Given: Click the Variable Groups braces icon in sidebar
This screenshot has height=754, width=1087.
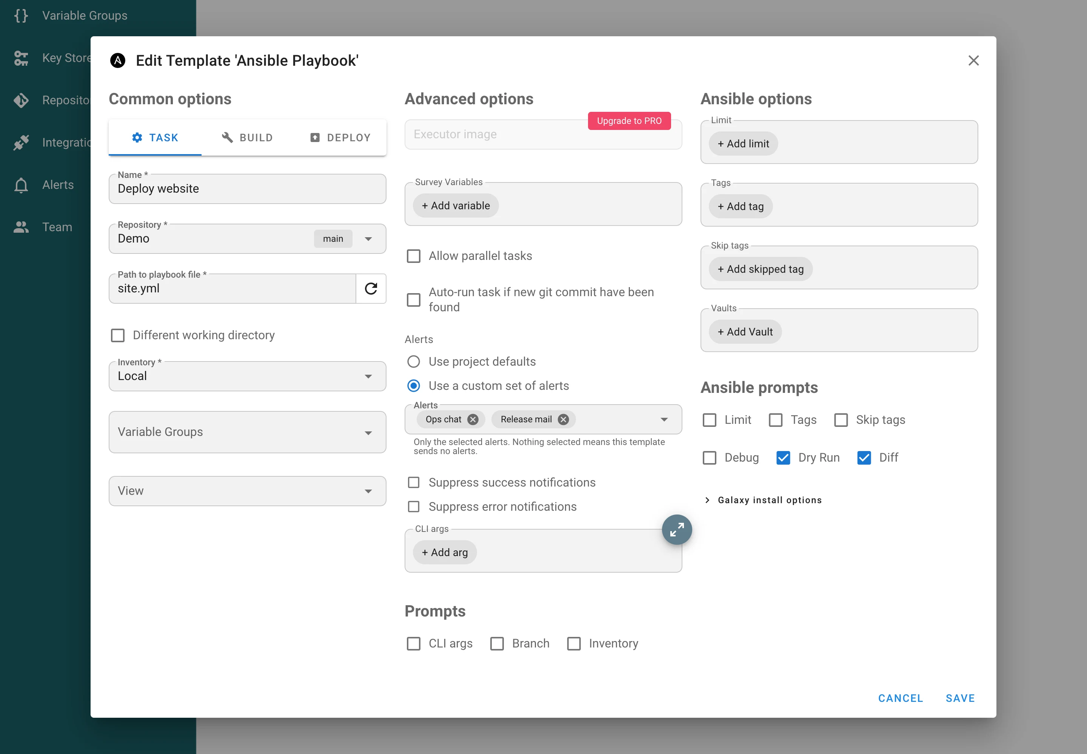Looking at the screenshot, I should click(x=21, y=15).
